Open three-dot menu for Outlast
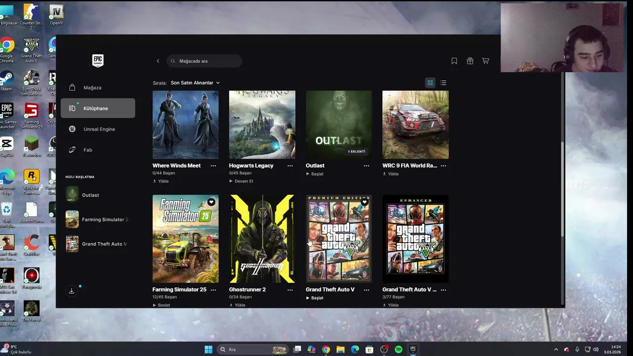The image size is (633, 356). click(x=366, y=166)
